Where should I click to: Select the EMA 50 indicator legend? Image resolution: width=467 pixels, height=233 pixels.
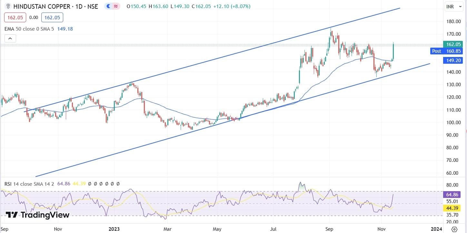pyautogui.click(x=29, y=29)
